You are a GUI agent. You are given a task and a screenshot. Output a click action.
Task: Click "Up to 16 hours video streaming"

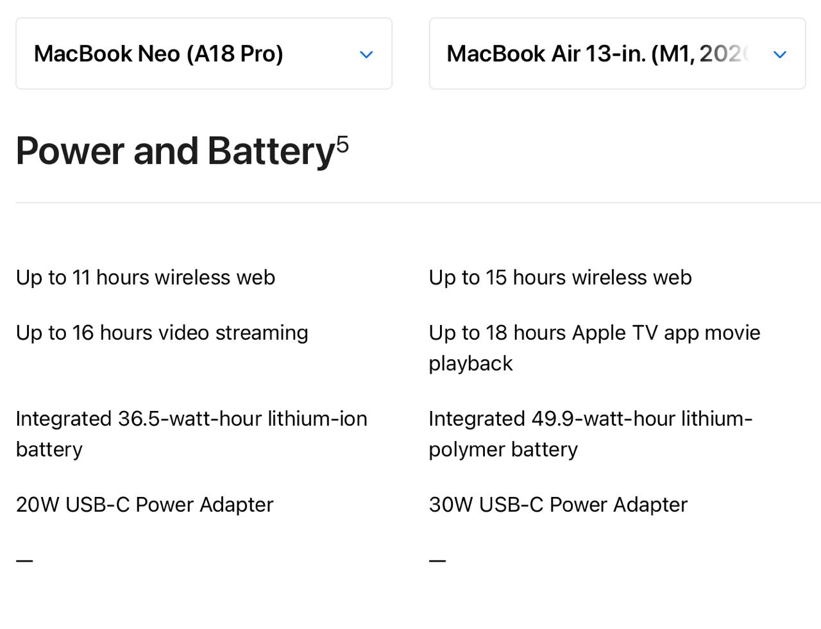pyautogui.click(x=162, y=333)
